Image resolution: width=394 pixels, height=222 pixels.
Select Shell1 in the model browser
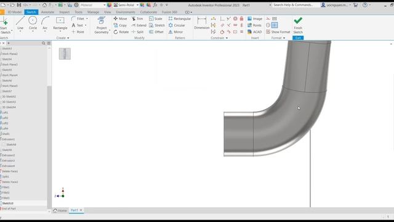(x=6, y=134)
